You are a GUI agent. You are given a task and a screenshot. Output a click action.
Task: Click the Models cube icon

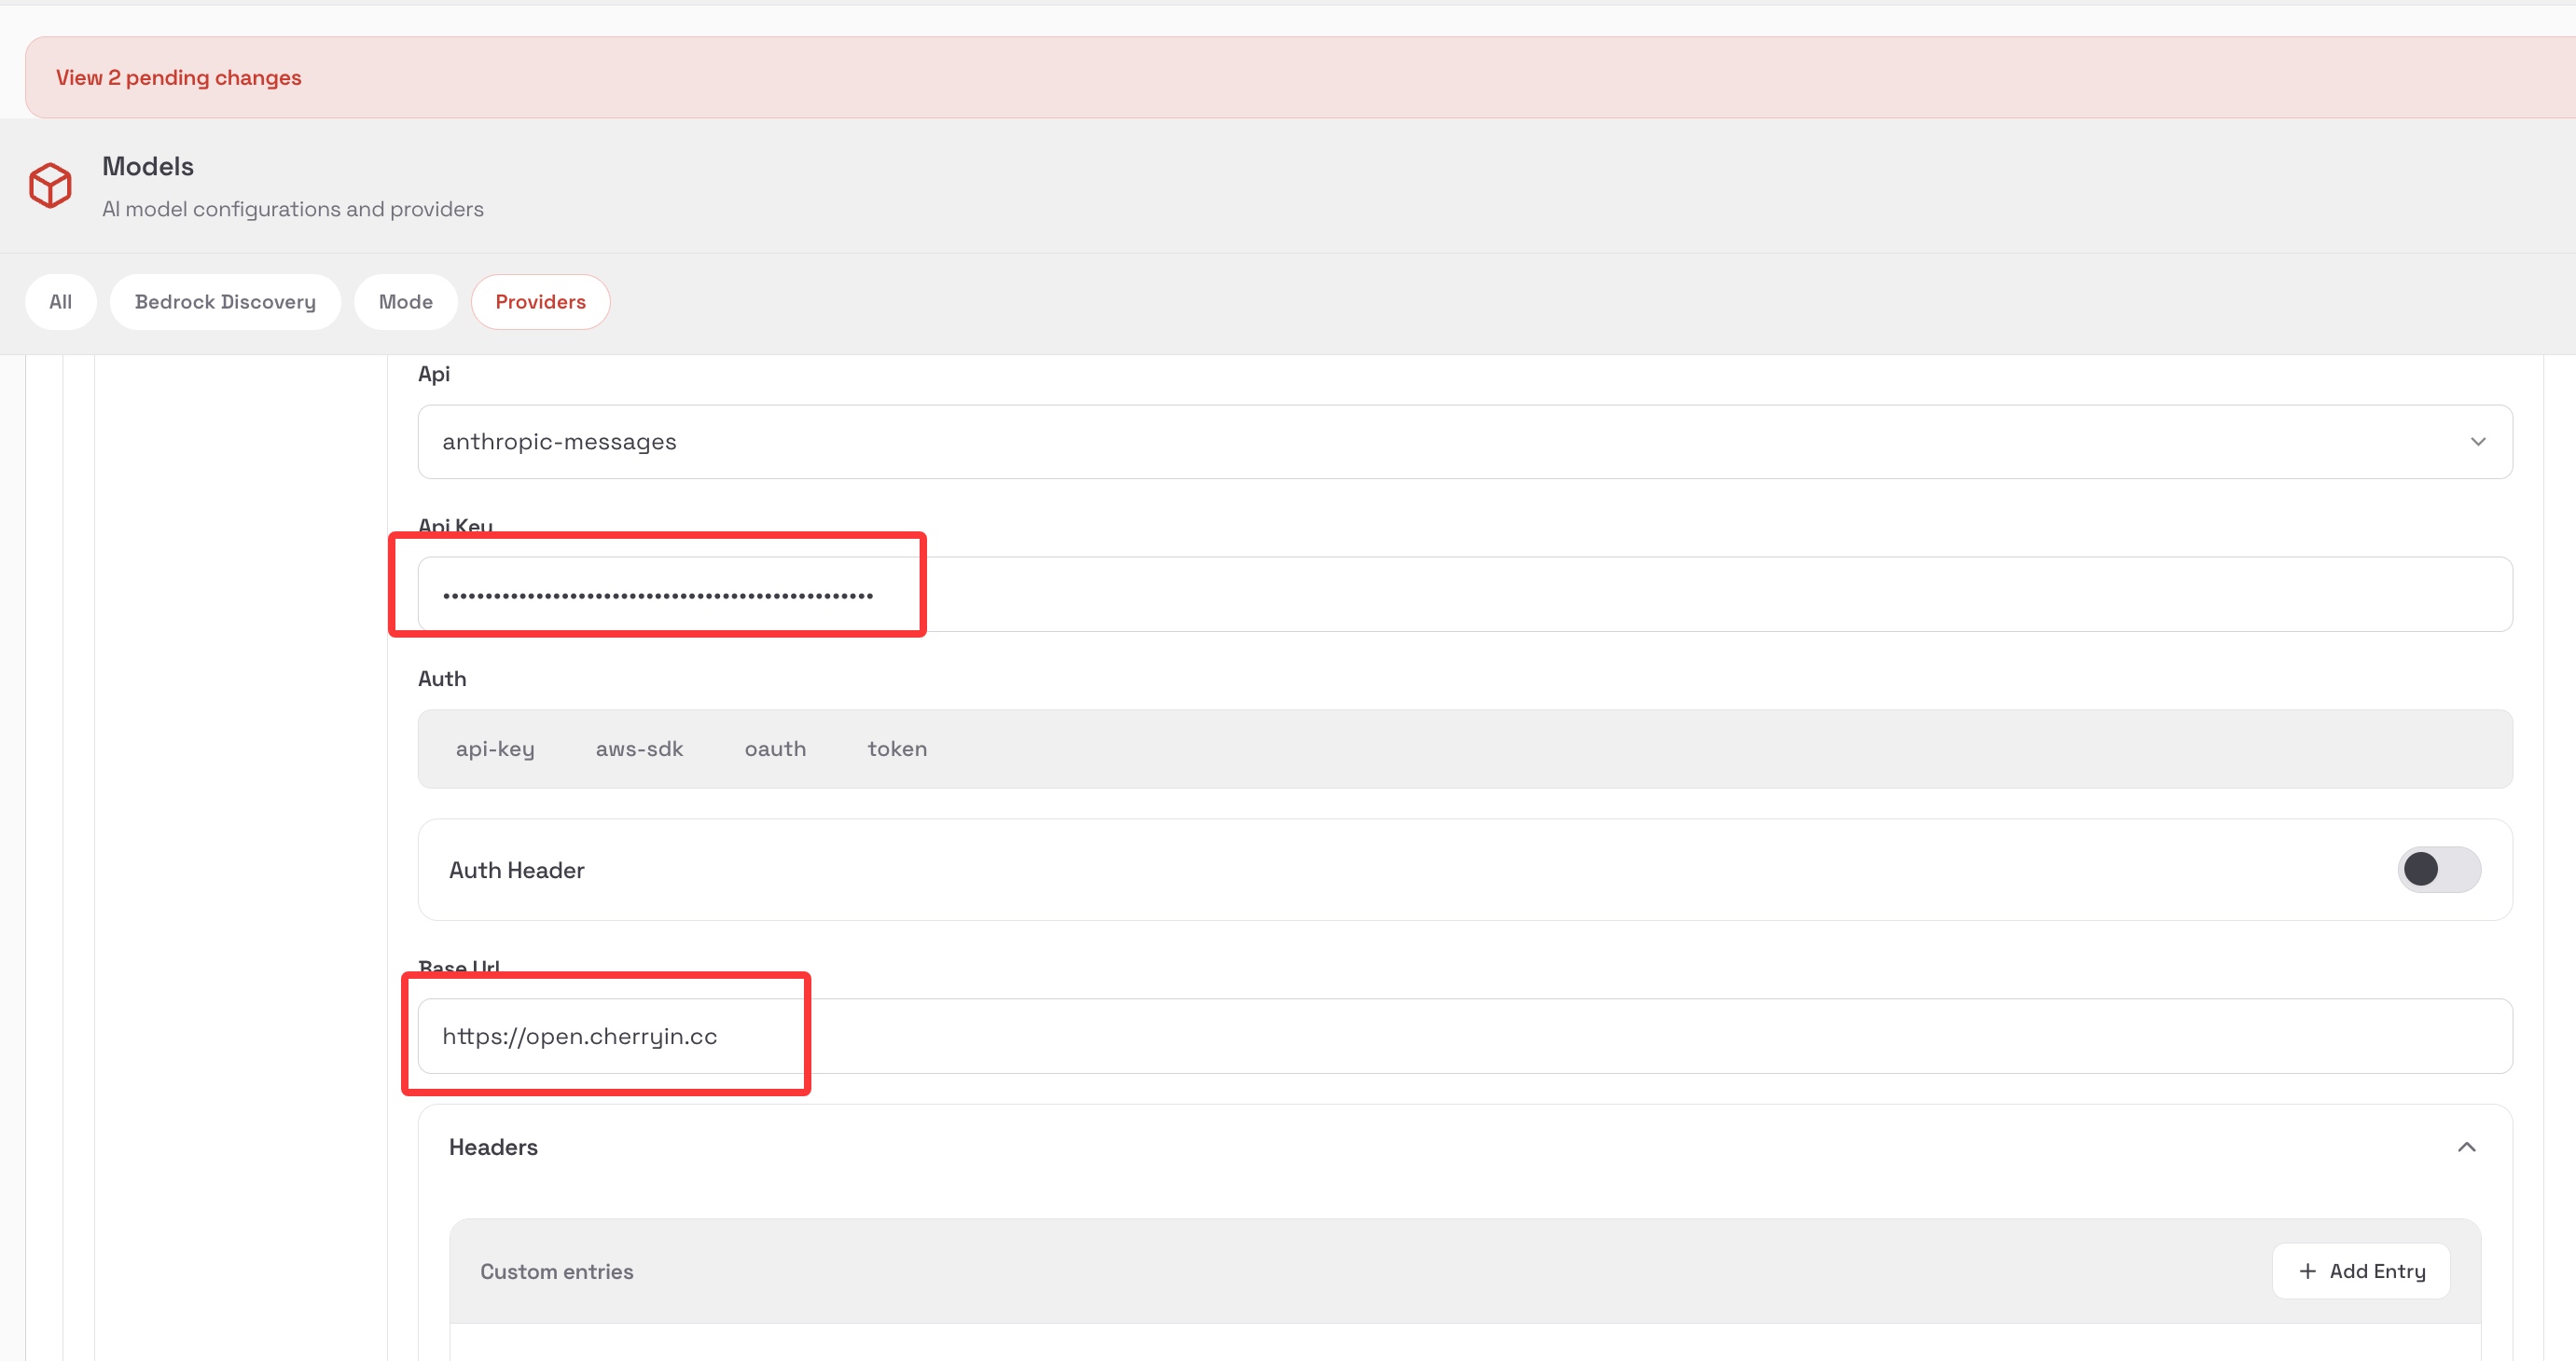pyautogui.click(x=50, y=186)
